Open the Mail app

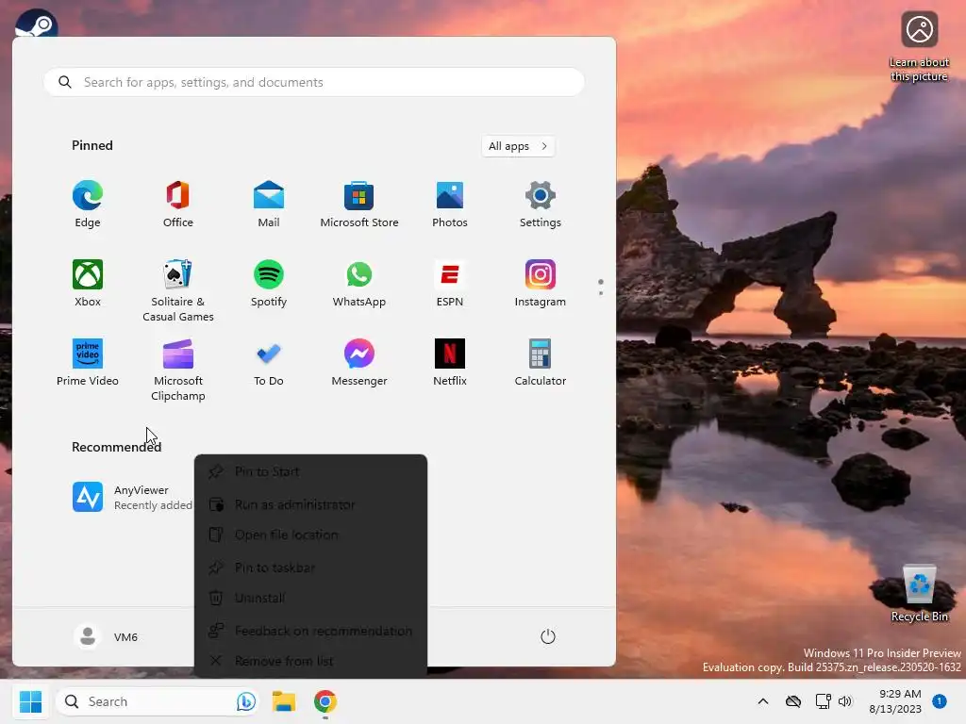pos(269,205)
